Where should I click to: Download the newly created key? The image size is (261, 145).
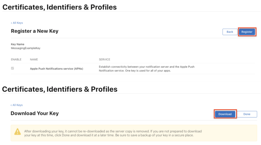[225, 114]
